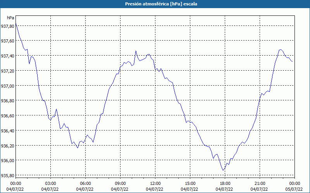The height and width of the screenshot is (193, 310).
Task: Pick the 937,40 pressure tick label
Action: [7, 56]
